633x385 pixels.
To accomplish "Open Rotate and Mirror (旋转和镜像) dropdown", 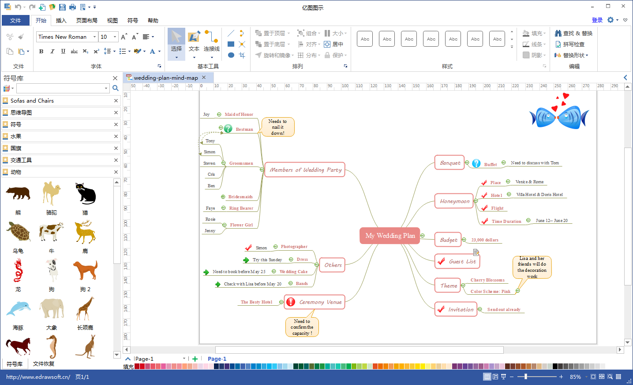I will 274,55.
